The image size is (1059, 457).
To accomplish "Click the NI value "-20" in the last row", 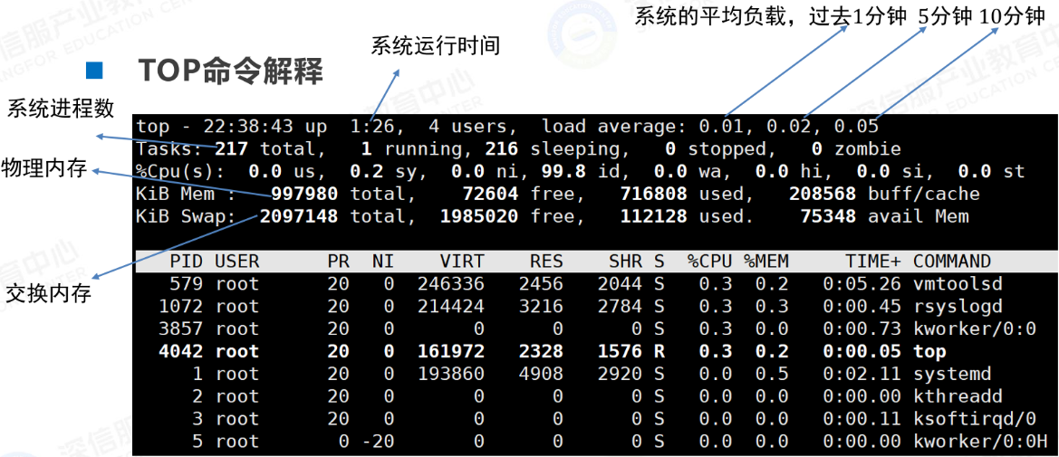I will click(x=379, y=442).
